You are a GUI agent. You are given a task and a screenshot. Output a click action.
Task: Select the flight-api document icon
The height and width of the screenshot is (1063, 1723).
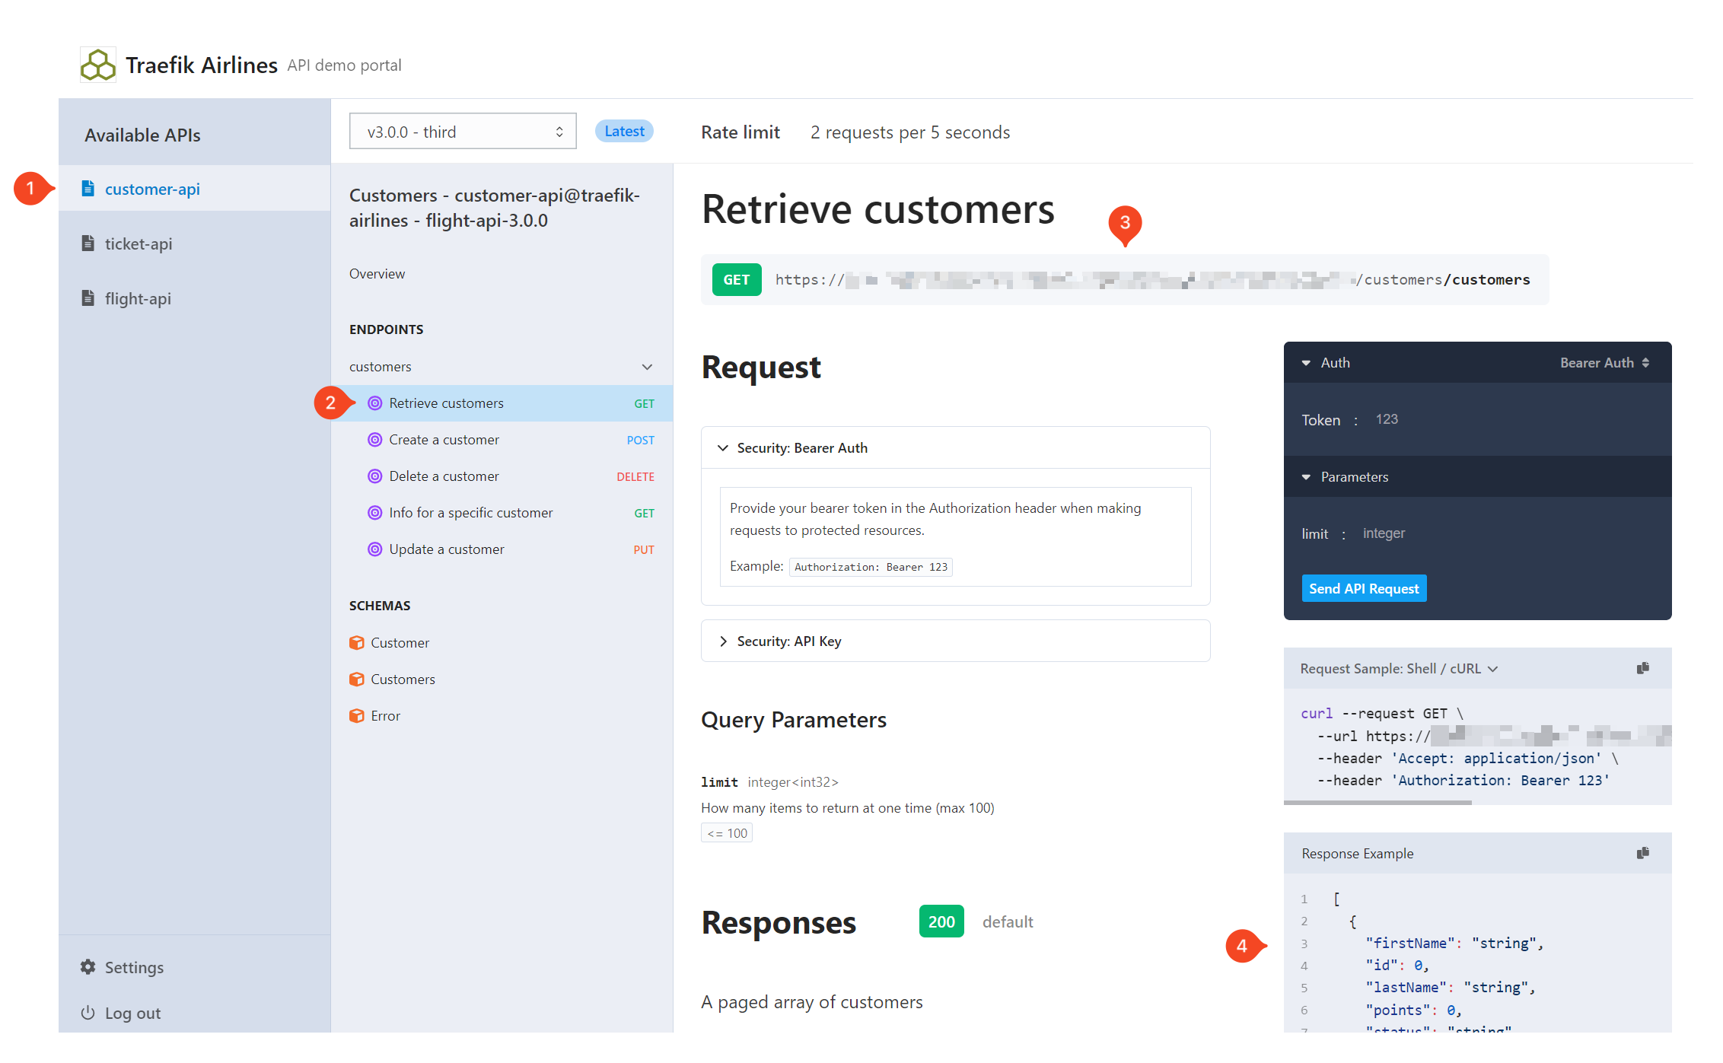[87, 298]
